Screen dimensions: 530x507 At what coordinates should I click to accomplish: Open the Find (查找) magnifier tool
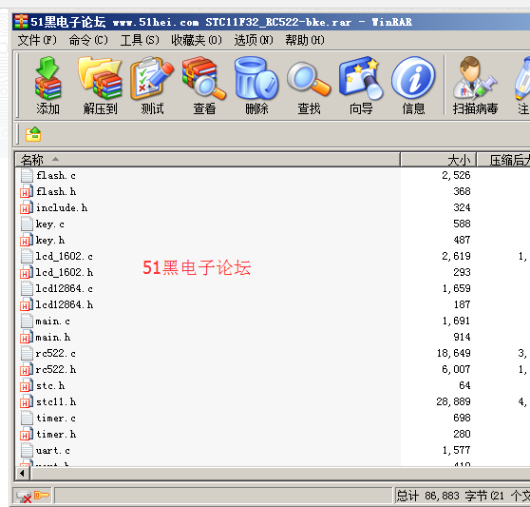[309, 79]
